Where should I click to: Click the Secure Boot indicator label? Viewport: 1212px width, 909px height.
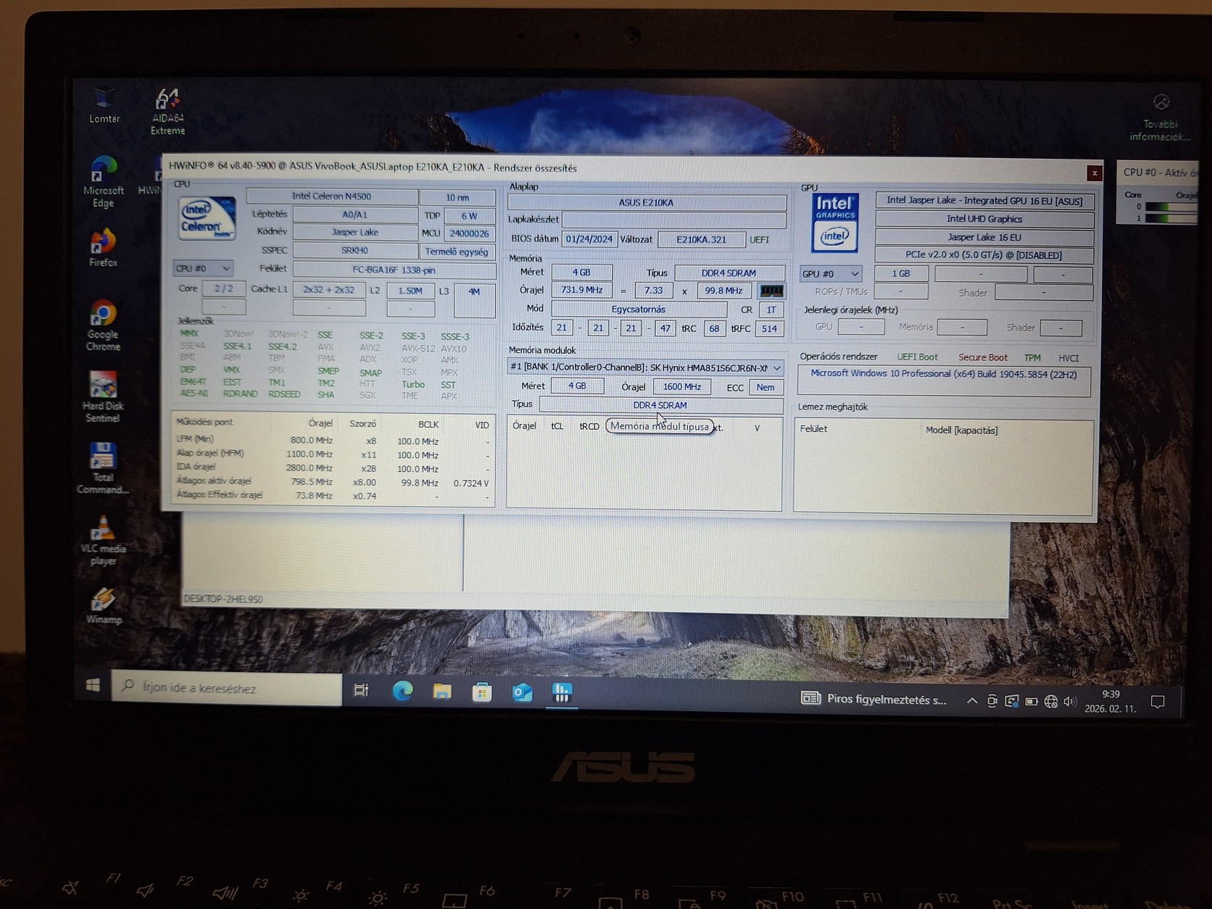coord(982,357)
